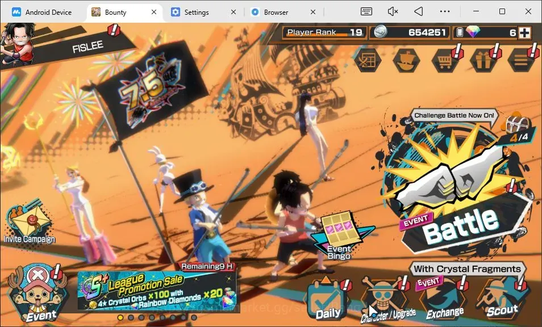Open the Scout gacha icon
The width and height of the screenshot is (542, 327).
pyautogui.click(x=502, y=297)
